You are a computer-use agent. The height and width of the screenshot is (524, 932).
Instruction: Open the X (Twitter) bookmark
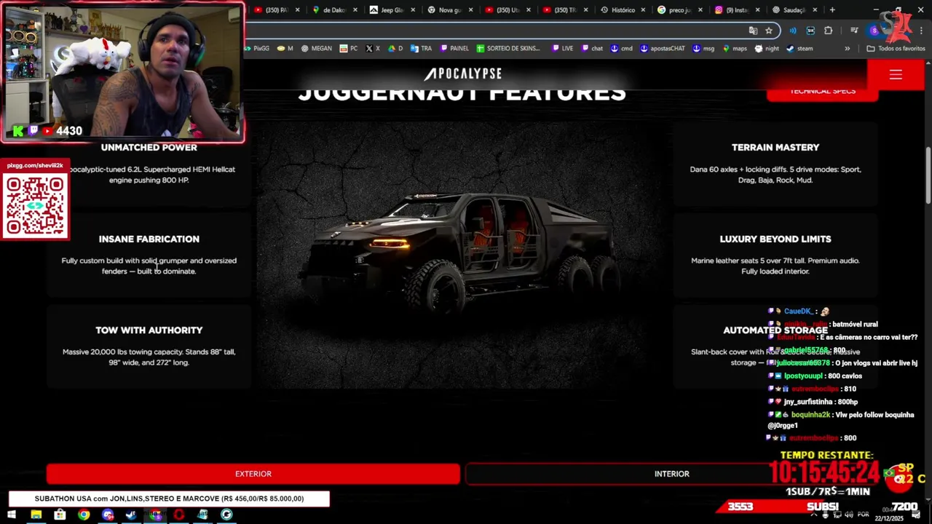point(373,49)
